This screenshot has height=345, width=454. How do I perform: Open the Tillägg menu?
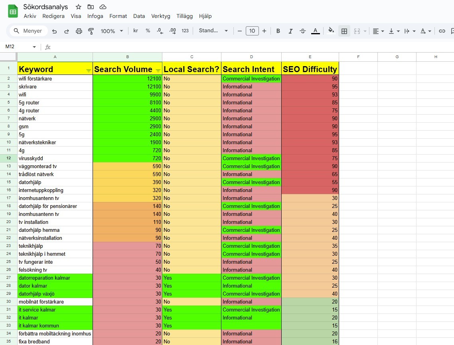(184, 16)
